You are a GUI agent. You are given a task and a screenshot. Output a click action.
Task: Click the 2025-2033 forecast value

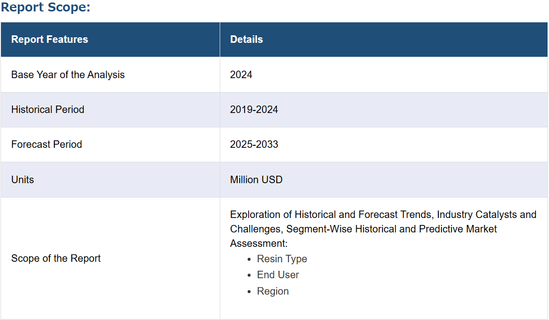click(x=254, y=144)
